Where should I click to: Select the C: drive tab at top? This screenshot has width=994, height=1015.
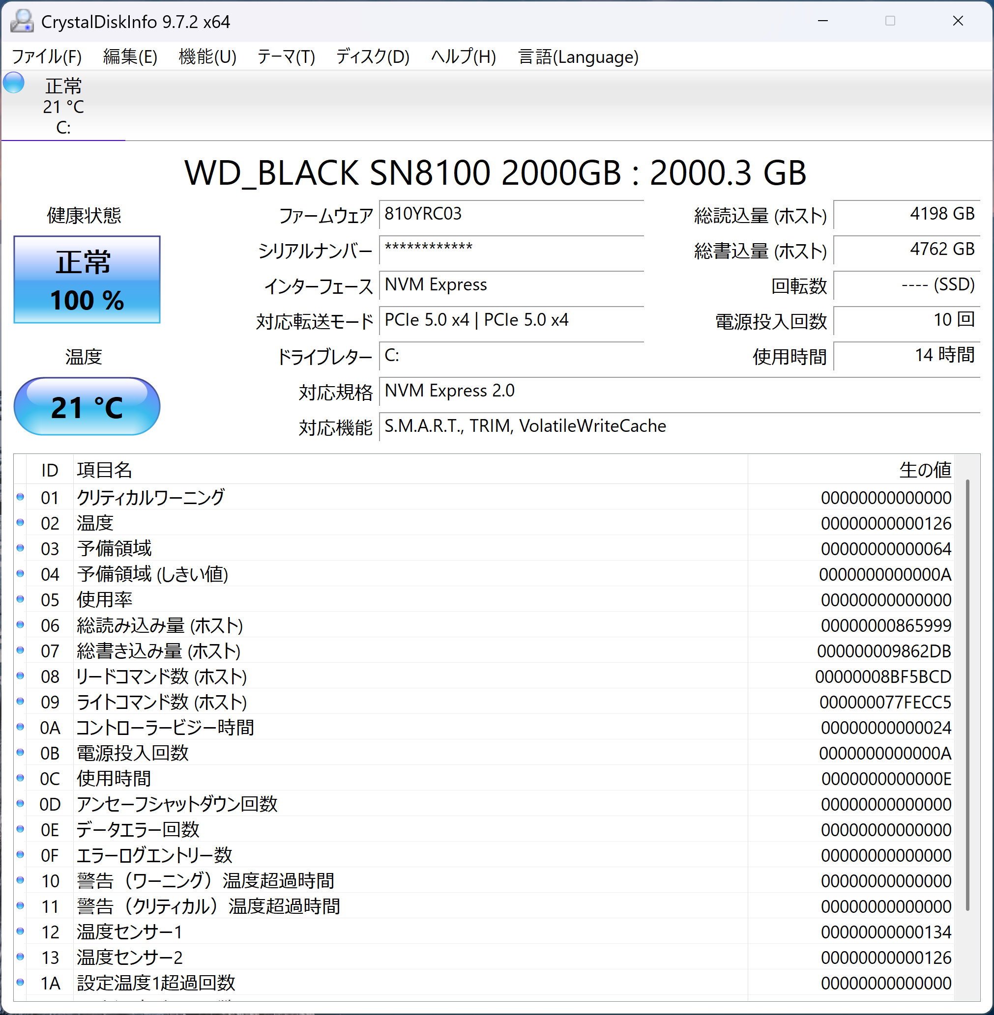pos(63,107)
